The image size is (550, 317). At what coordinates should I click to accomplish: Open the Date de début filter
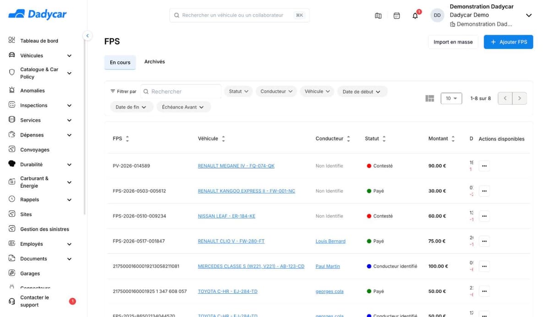point(362,92)
